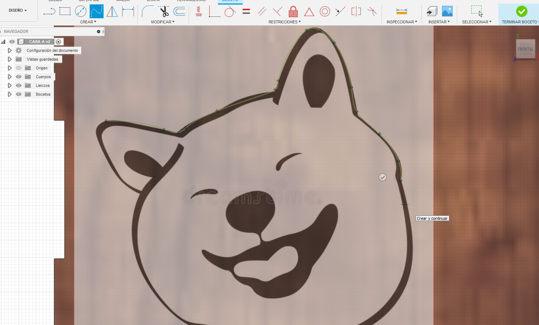
Task: Collapse the Navegador panel with minus icon
Action: [98, 32]
